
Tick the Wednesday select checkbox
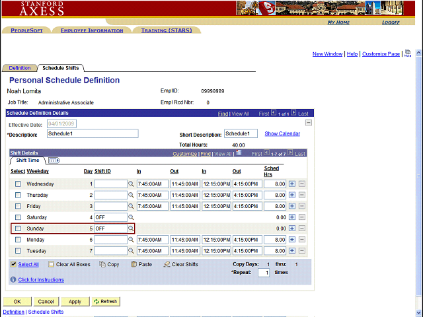(19, 184)
